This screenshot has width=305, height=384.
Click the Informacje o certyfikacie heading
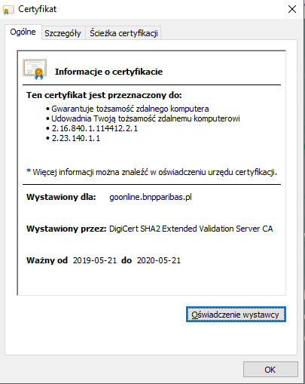coord(108,72)
